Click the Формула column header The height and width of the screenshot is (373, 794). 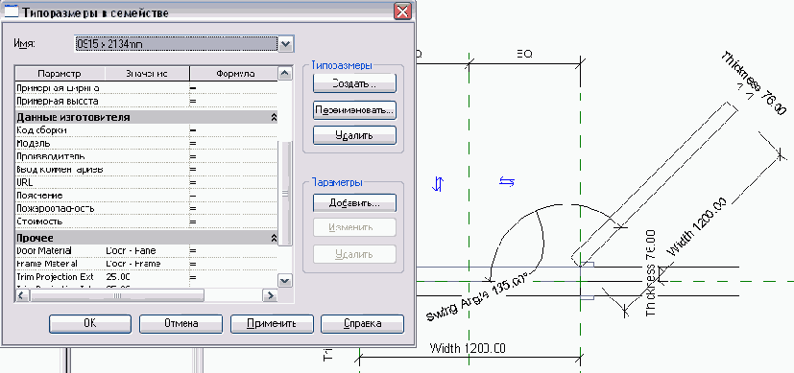(x=234, y=74)
